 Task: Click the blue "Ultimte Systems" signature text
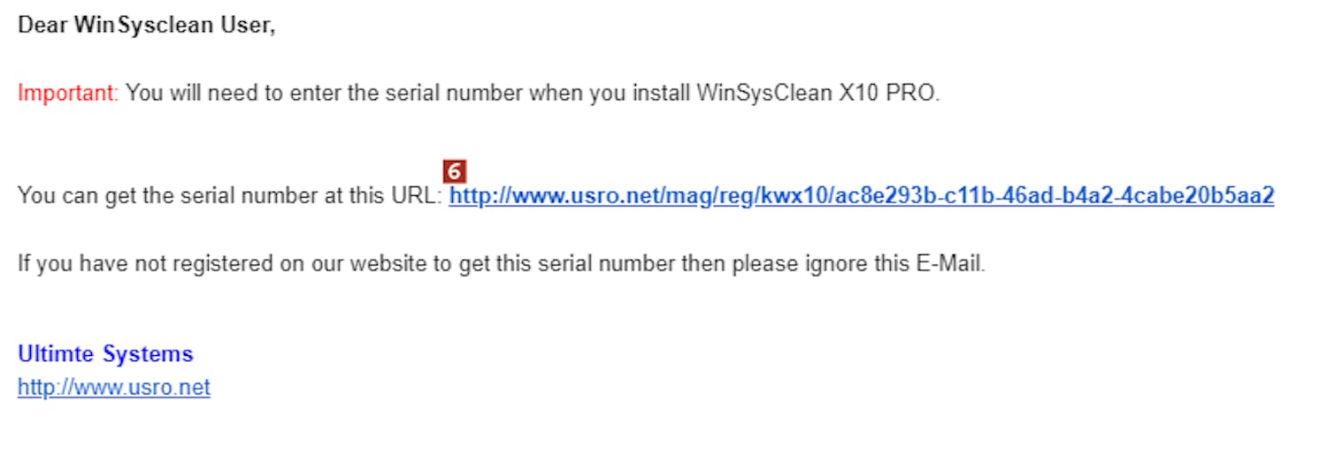(105, 354)
